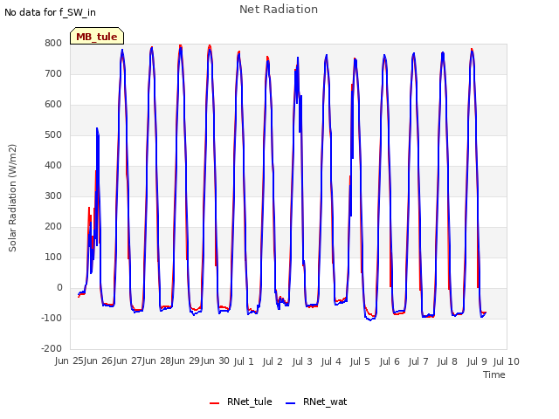Click the MB_tule site label box

click(97, 36)
